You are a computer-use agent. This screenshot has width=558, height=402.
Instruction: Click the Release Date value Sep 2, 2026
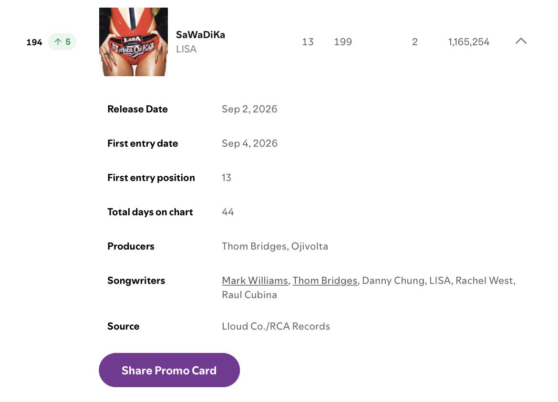point(249,109)
